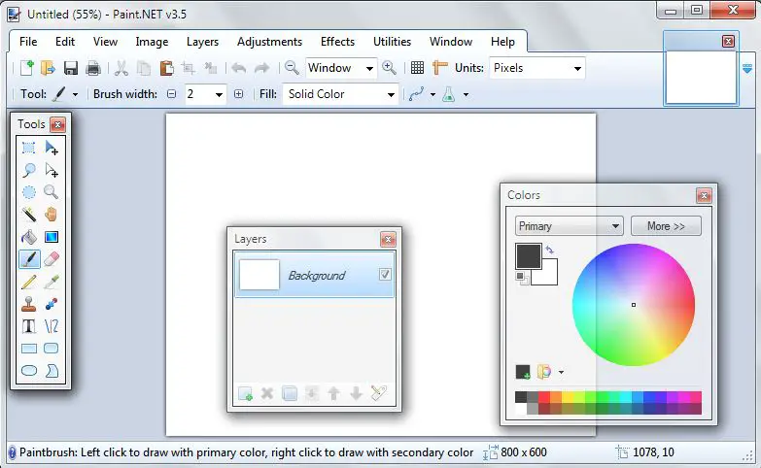Activate the Text tool
This screenshot has height=468, width=761.
29,326
